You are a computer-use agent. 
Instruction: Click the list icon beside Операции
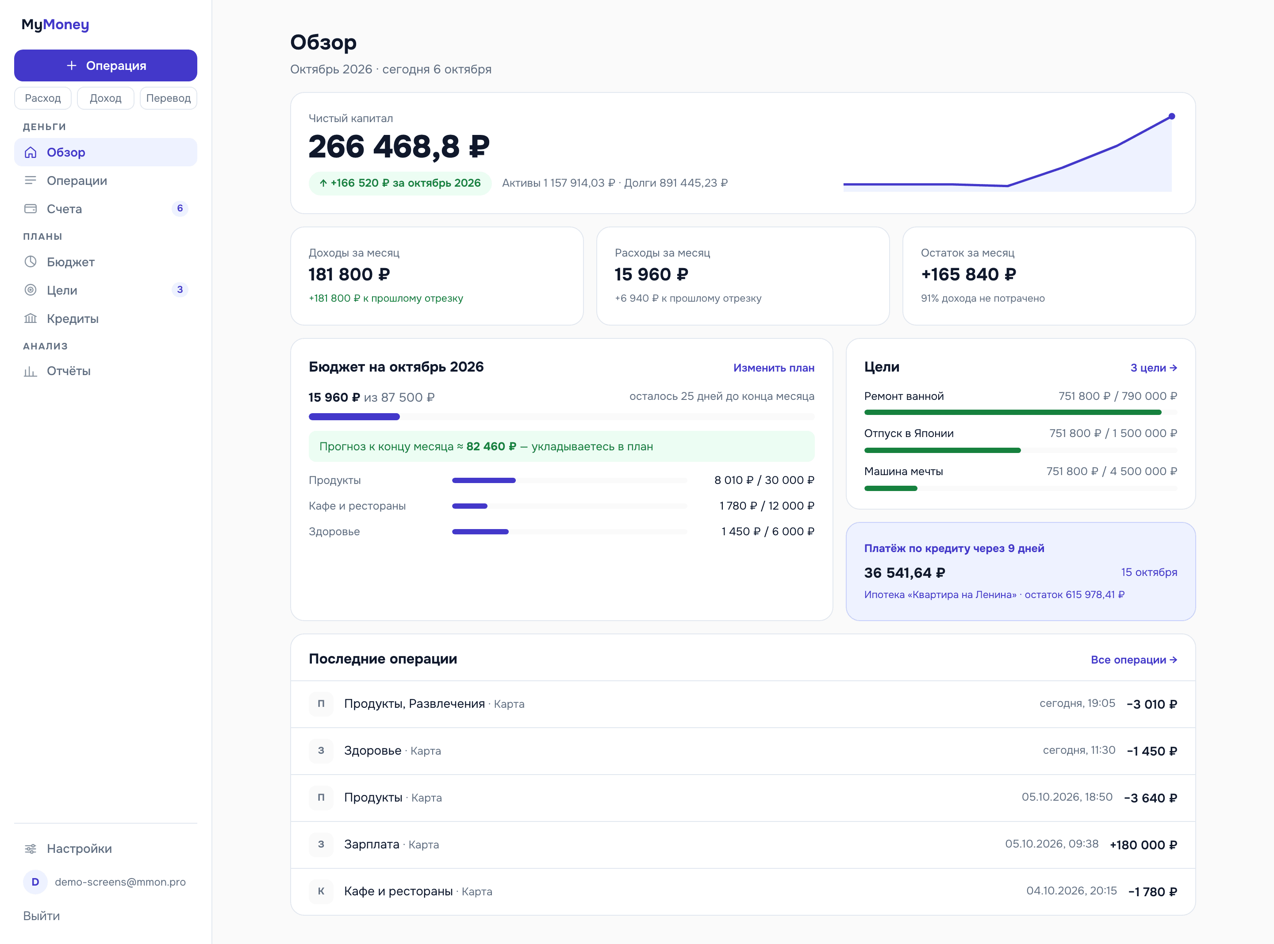[x=30, y=180]
